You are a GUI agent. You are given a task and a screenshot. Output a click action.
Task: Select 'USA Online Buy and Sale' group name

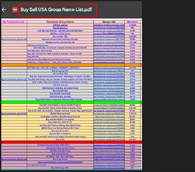[x=60, y=97]
